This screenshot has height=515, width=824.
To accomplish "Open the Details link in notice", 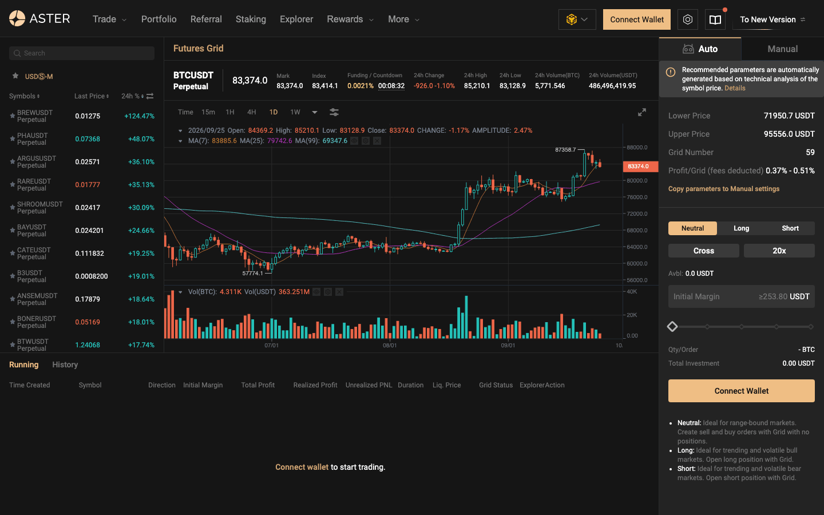I will (735, 88).
